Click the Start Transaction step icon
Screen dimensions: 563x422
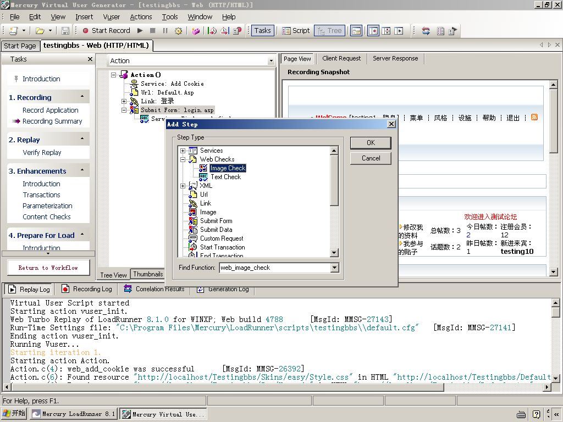(192, 247)
